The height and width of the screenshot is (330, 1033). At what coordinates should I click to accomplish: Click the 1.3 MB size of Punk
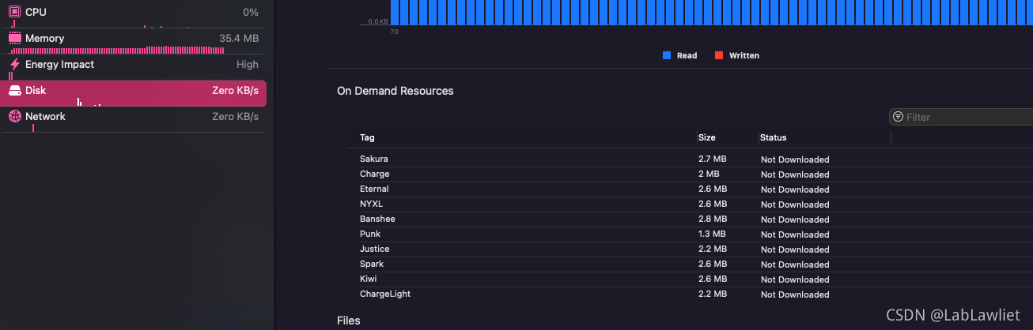712,234
